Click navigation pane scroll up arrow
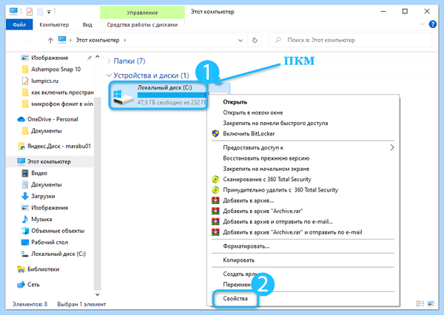 tap(97, 57)
